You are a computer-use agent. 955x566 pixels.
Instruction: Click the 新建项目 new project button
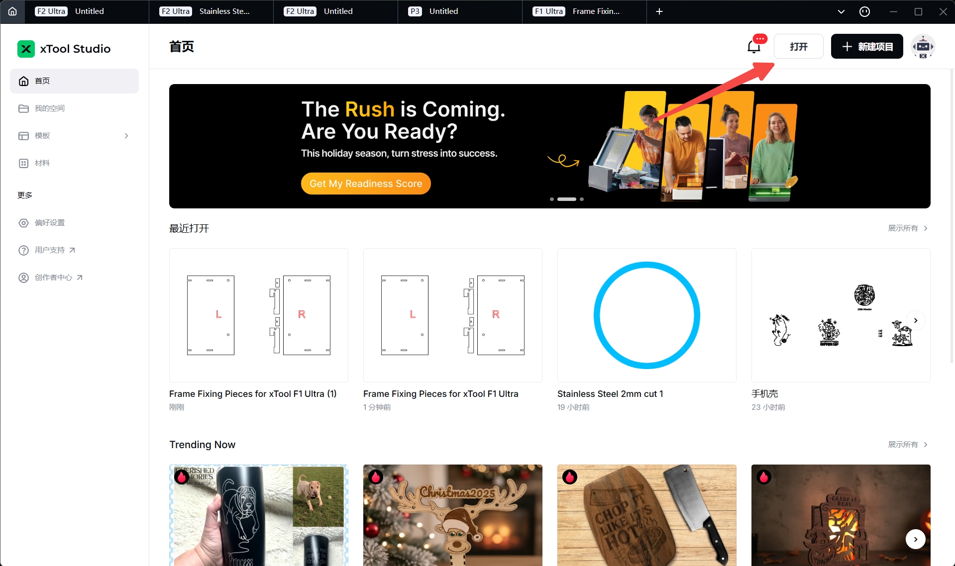867,46
